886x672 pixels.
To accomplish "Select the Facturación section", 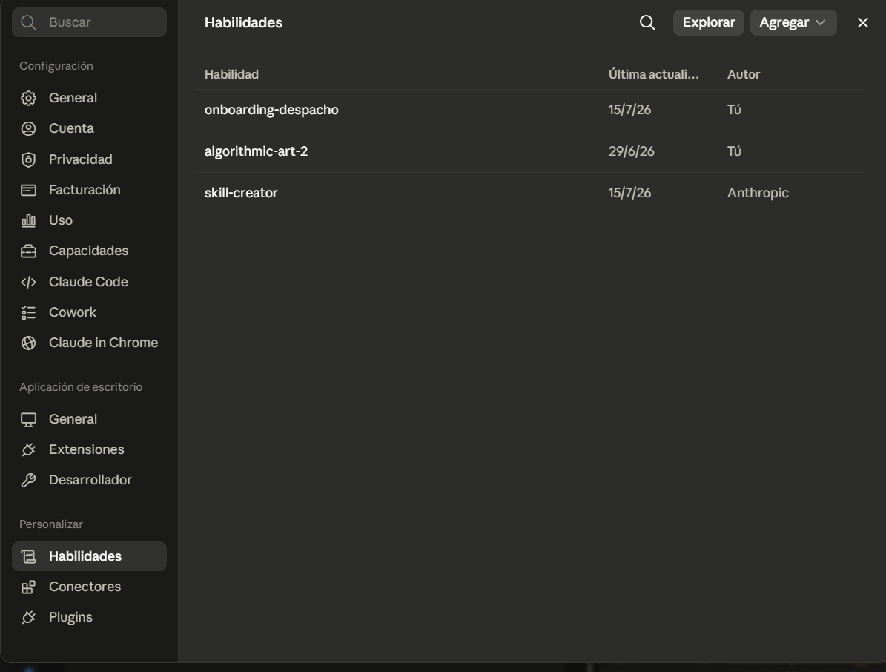I will [x=89, y=190].
